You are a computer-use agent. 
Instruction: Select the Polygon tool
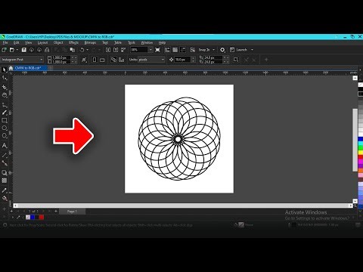pyautogui.click(x=5, y=136)
